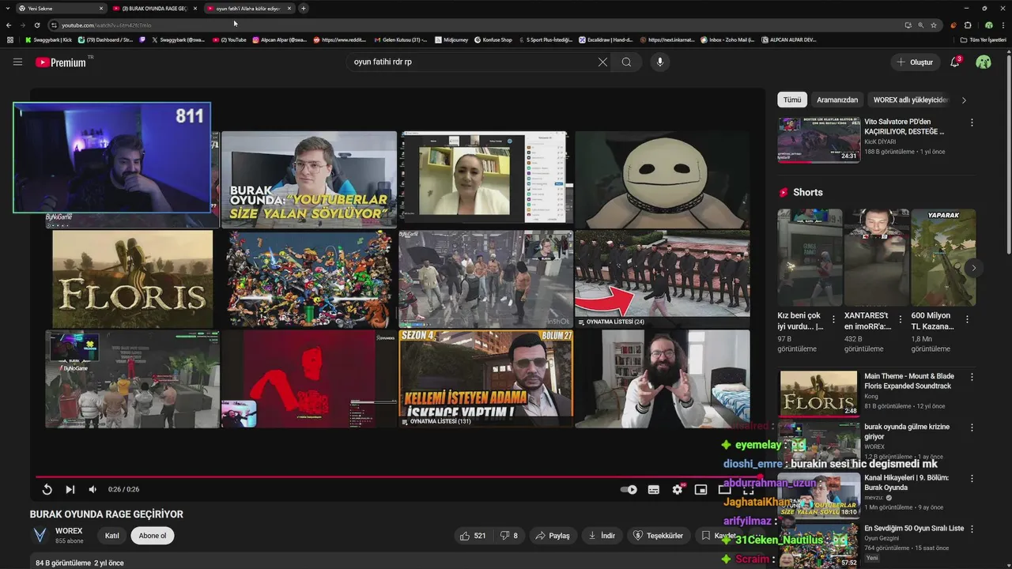This screenshot has width=1012, height=569.
Task: Open WOREX channel name link
Action: (x=69, y=531)
